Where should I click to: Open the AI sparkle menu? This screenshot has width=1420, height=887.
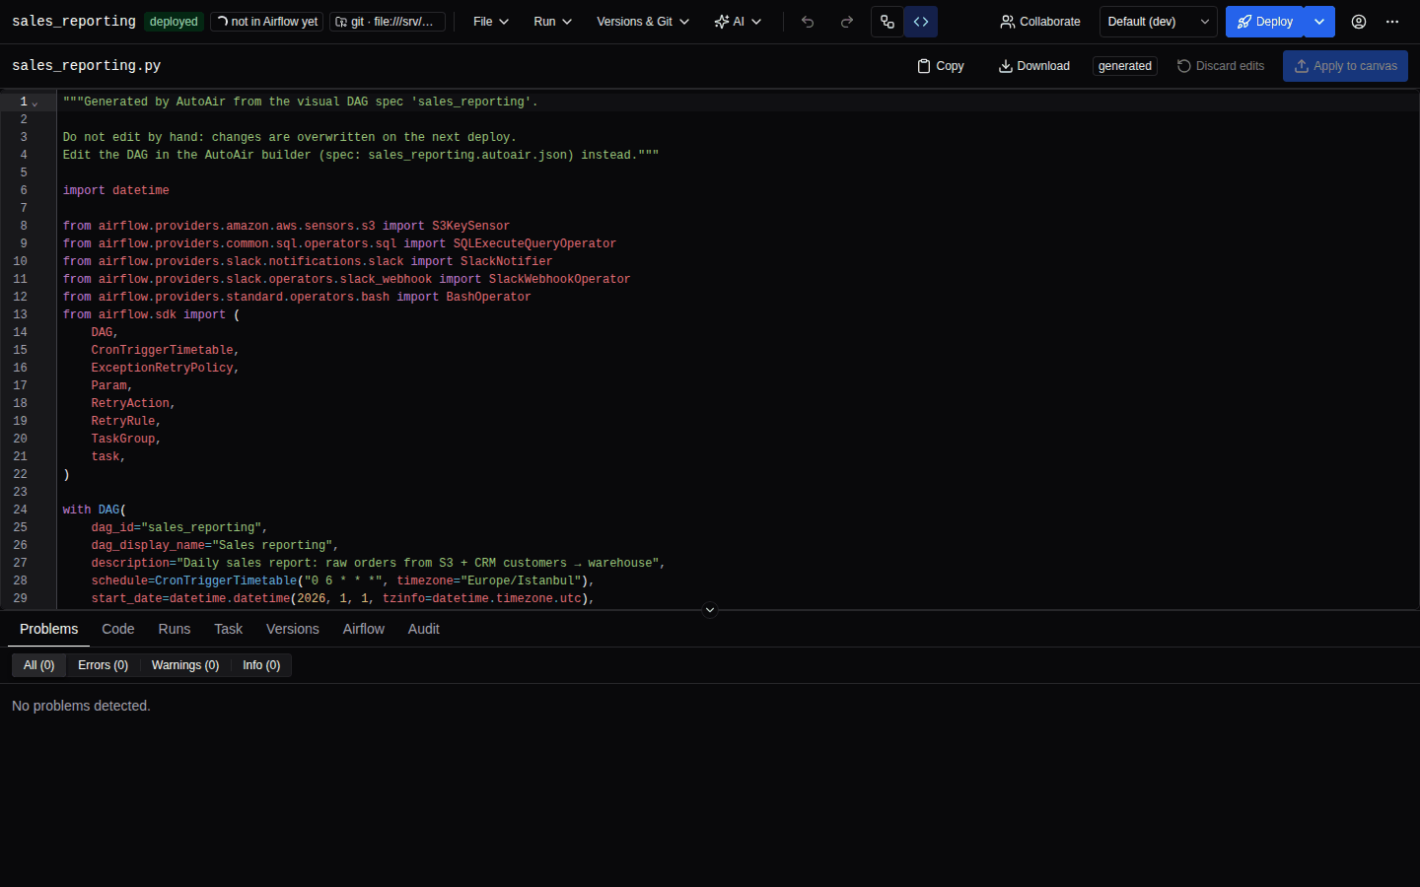(x=738, y=22)
